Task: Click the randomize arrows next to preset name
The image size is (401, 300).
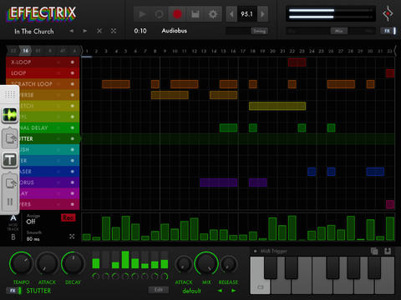Action: coord(114,31)
